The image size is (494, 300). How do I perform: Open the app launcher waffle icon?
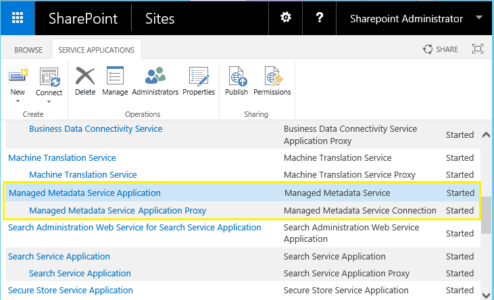click(18, 18)
